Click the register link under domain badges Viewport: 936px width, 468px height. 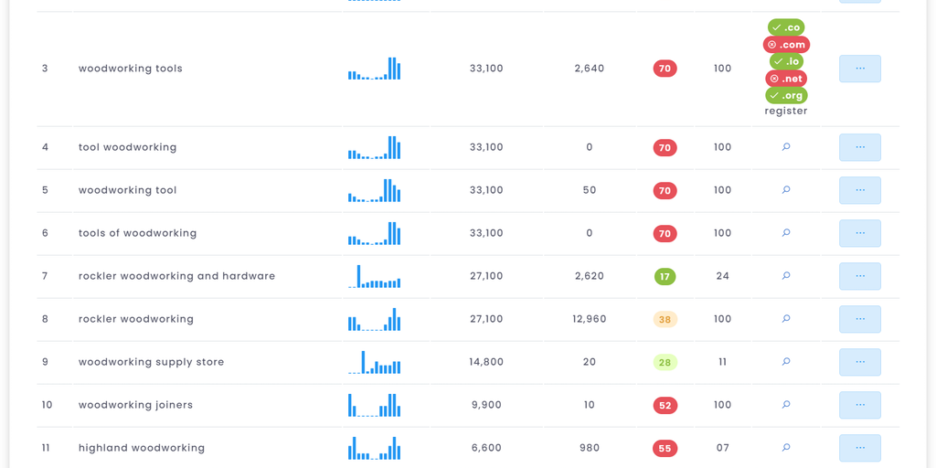tap(786, 111)
